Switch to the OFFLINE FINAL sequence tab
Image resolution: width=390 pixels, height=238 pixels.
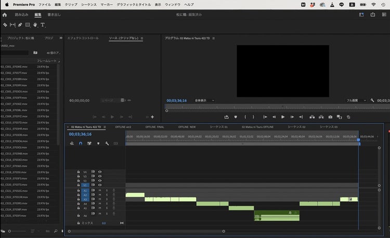pyautogui.click(x=154, y=127)
